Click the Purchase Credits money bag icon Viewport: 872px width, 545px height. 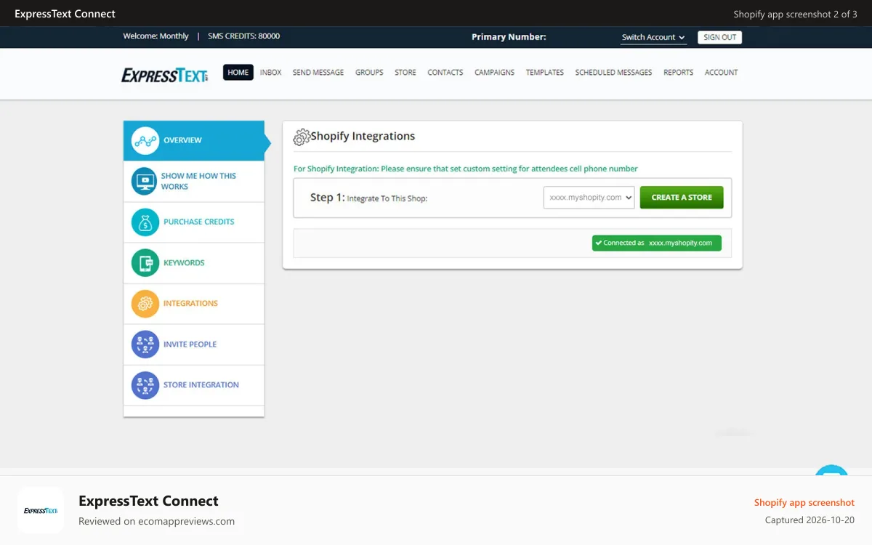click(x=145, y=222)
